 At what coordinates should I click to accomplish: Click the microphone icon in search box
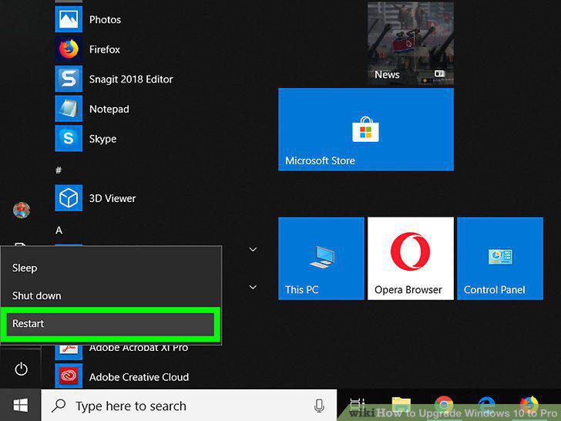[319, 406]
